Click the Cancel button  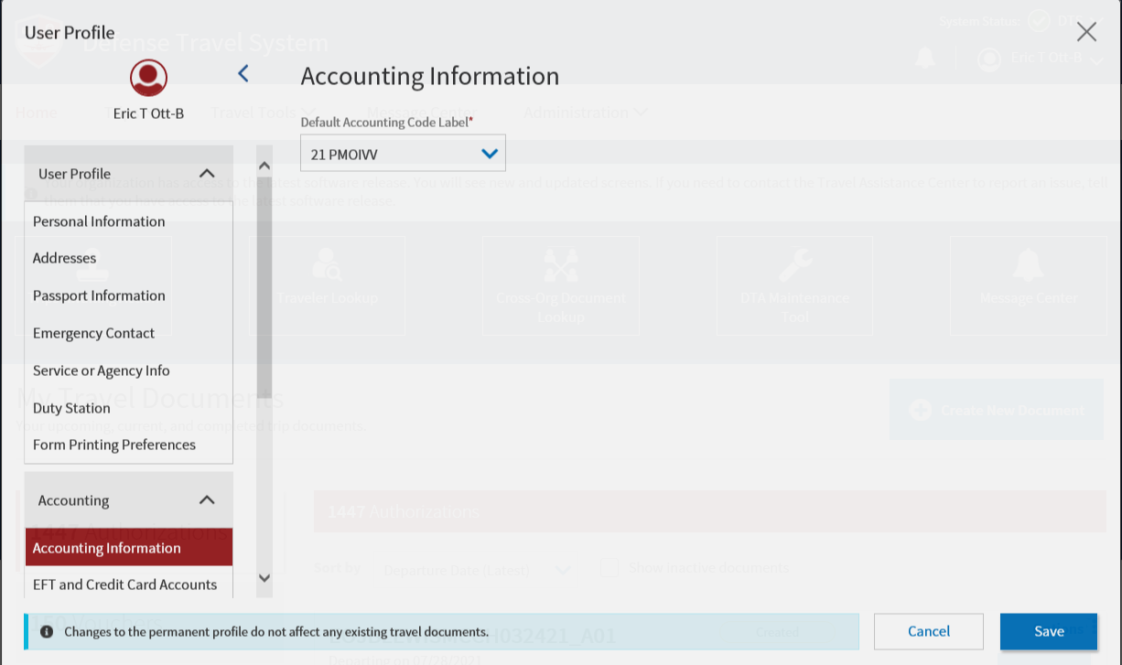928,631
